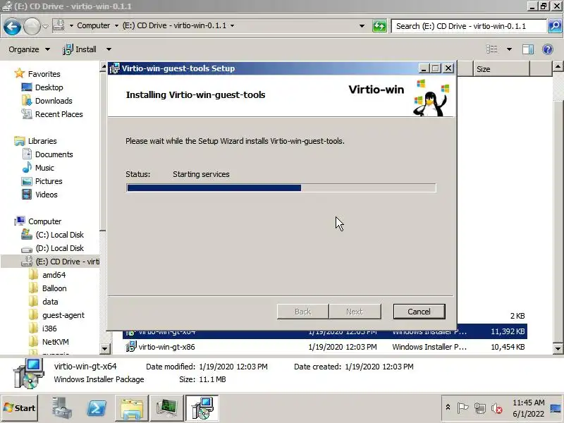Open the Organize menu
The height and width of the screenshot is (423, 564).
(x=29, y=49)
